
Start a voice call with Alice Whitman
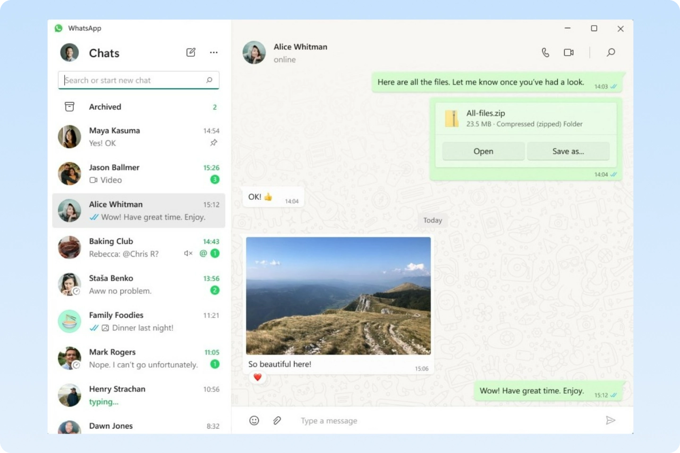pyautogui.click(x=545, y=52)
